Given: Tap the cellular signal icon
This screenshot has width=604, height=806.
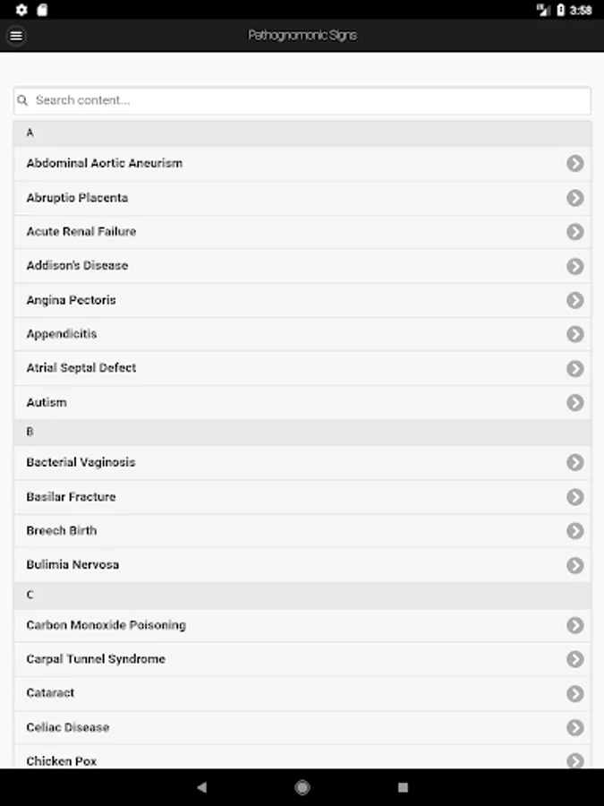Looking at the screenshot, I should pyautogui.click(x=545, y=8).
